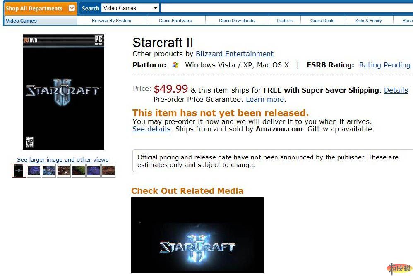
Task: Open the Shop All Departments dropdown arrow
Action: [x=72, y=8]
